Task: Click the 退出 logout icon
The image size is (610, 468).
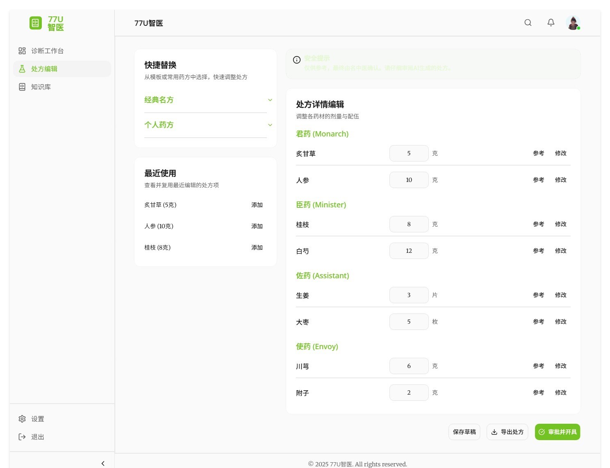Action: point(22,437)
